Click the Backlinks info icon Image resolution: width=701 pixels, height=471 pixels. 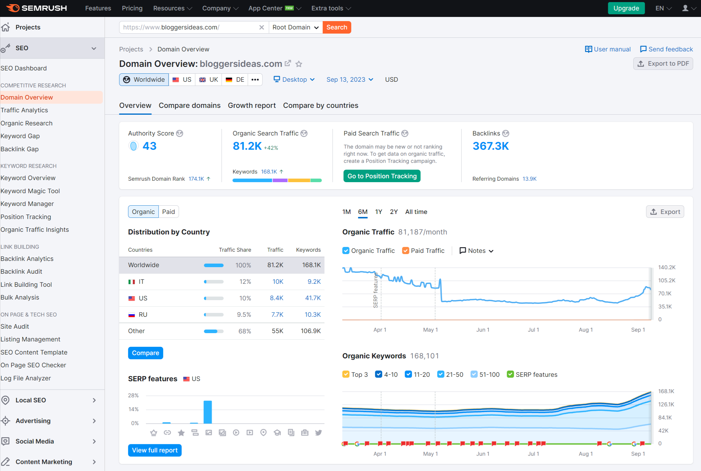(506, 133)
